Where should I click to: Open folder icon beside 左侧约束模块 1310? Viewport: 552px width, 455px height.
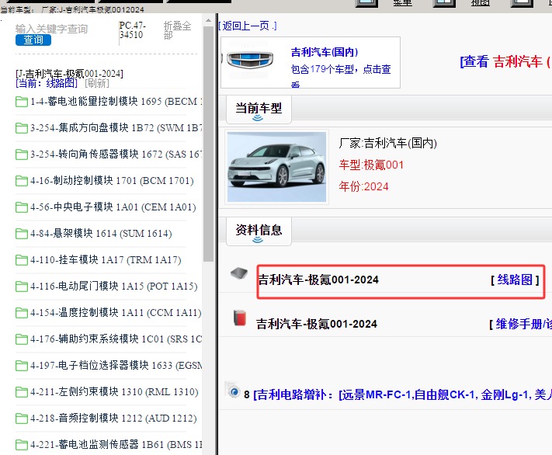click(x=22, y=392)
